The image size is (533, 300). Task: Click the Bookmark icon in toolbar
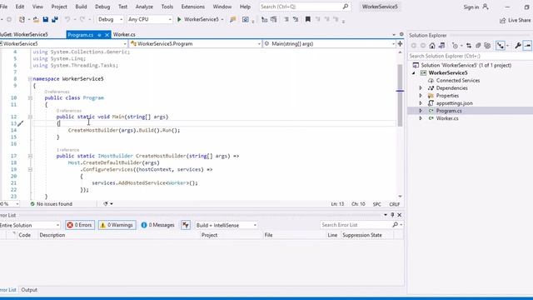307,19
